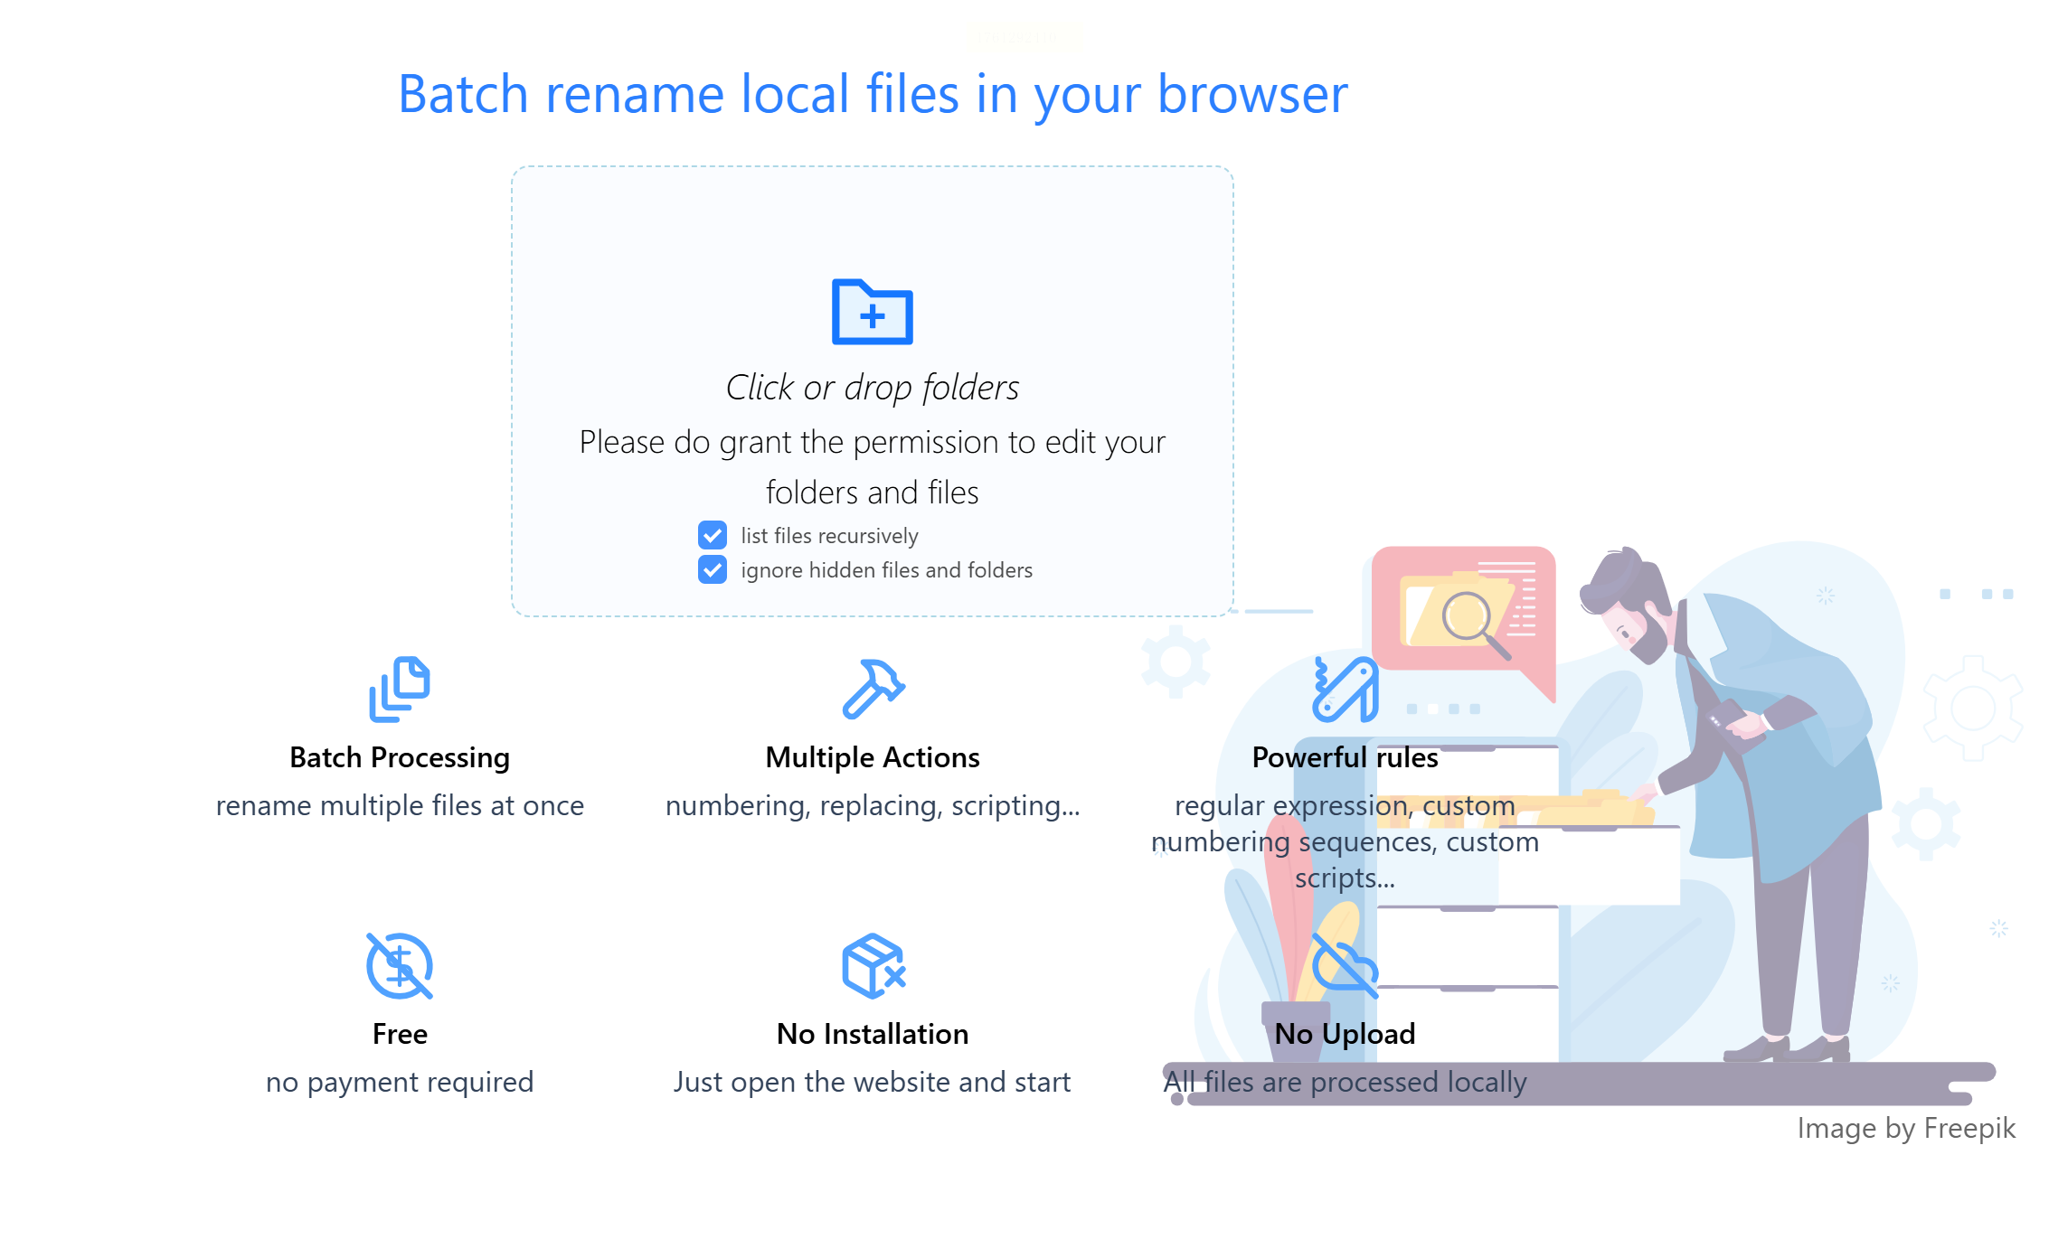The image size is (2049, 1258).
Task: Click 'Click or drop folders' text
Action: click(872, 387)
